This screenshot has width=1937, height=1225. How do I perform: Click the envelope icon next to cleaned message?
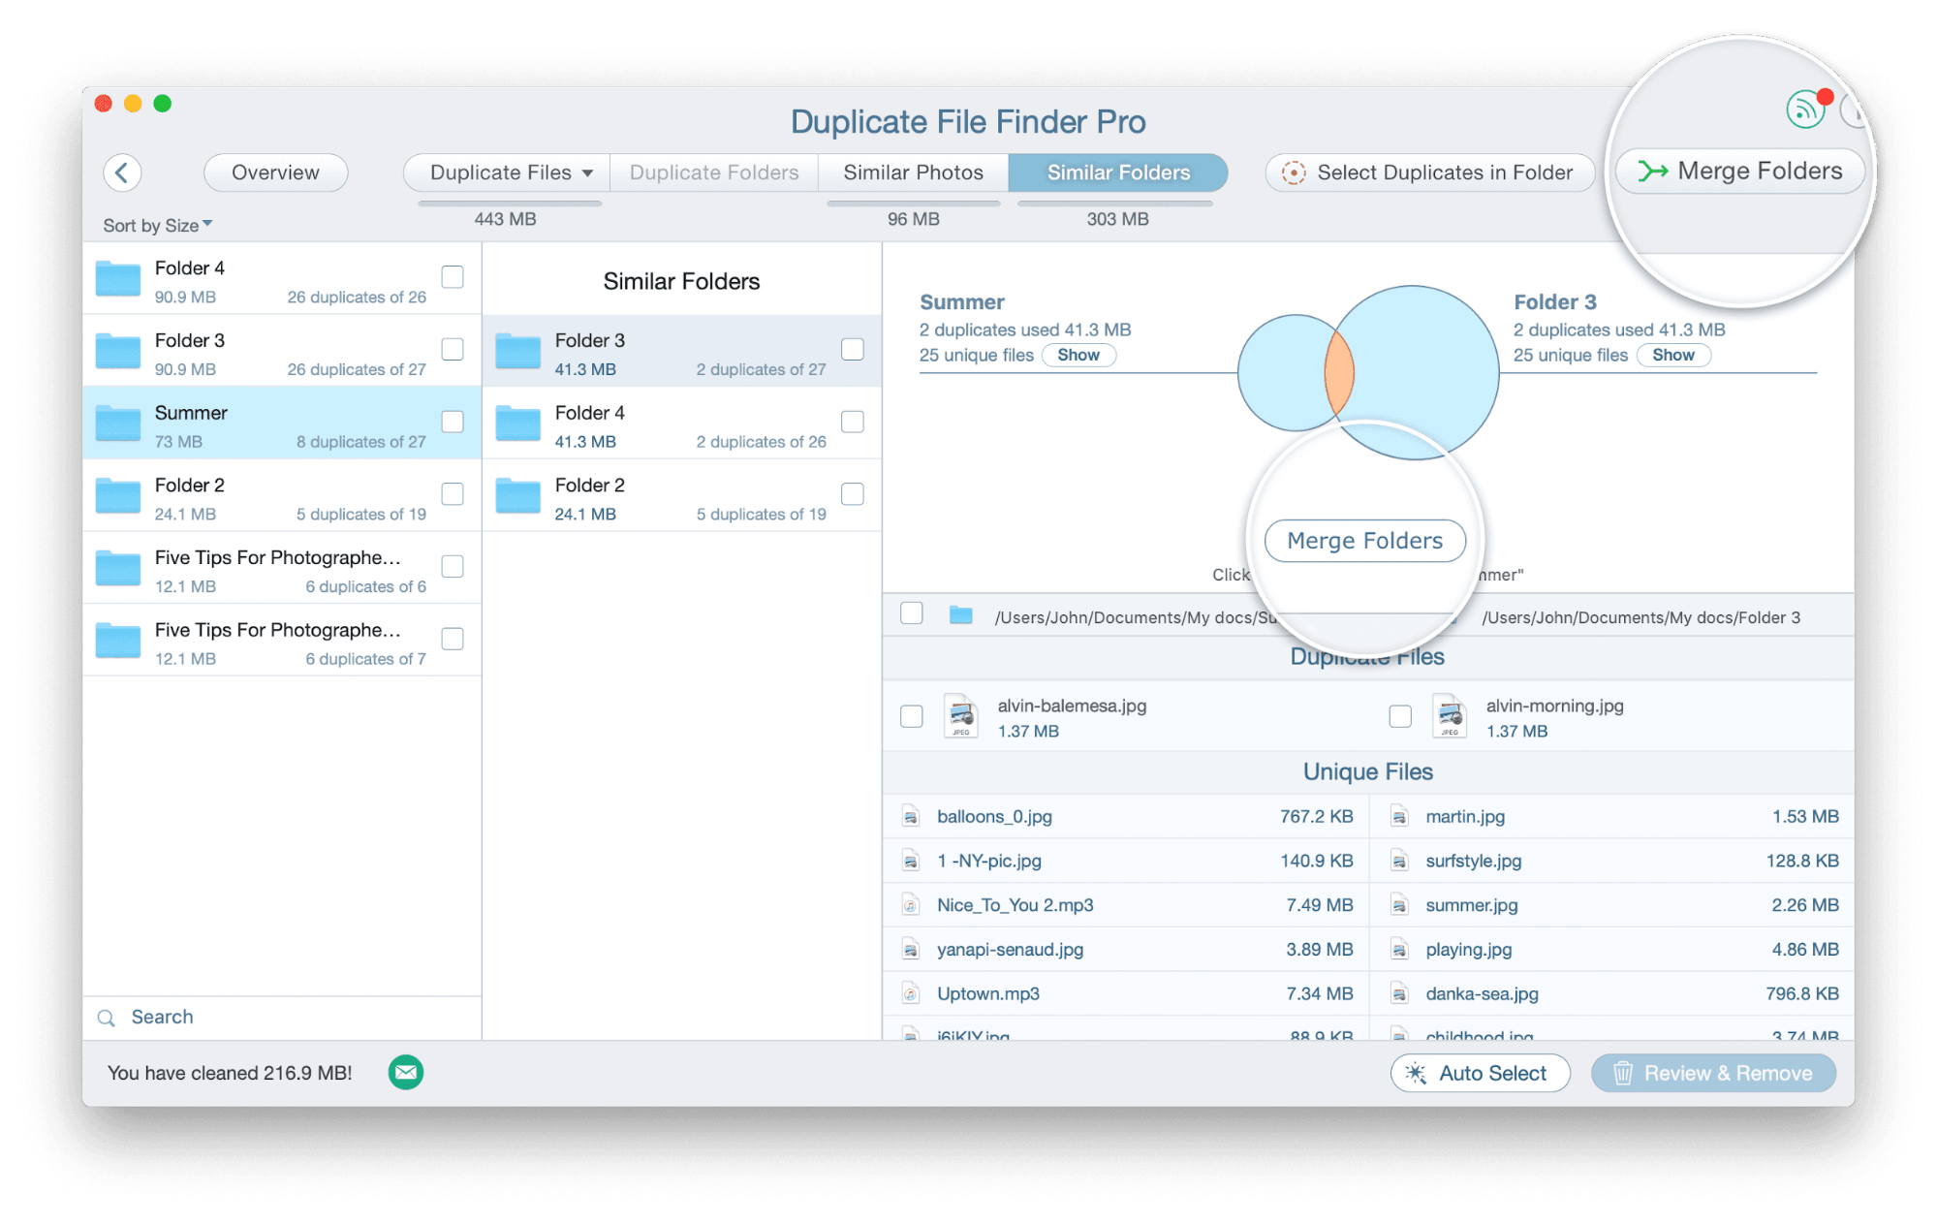pos(405,1073)
